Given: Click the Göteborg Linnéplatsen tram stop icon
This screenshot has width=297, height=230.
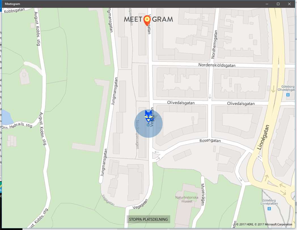Looking at the screenshot, I should coord(269,208).
